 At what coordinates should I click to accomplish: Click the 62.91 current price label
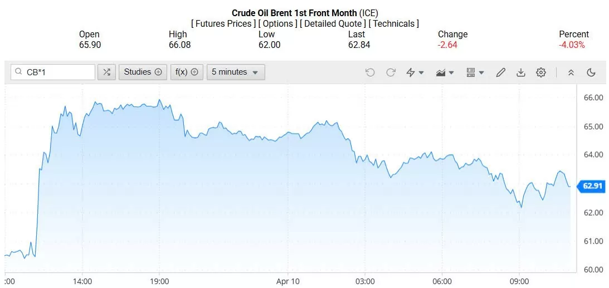[591, 186]
